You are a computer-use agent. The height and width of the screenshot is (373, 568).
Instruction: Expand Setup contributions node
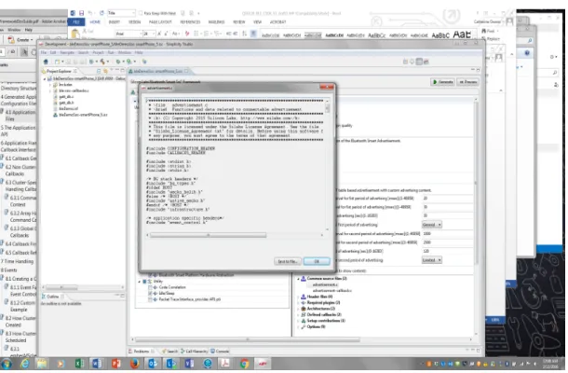tap(299, 321)
